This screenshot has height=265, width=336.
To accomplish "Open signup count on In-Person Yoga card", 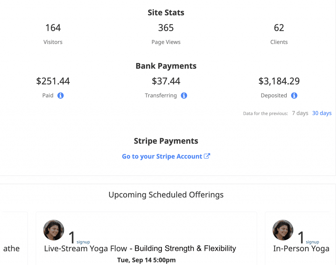I will pos(308,238).
